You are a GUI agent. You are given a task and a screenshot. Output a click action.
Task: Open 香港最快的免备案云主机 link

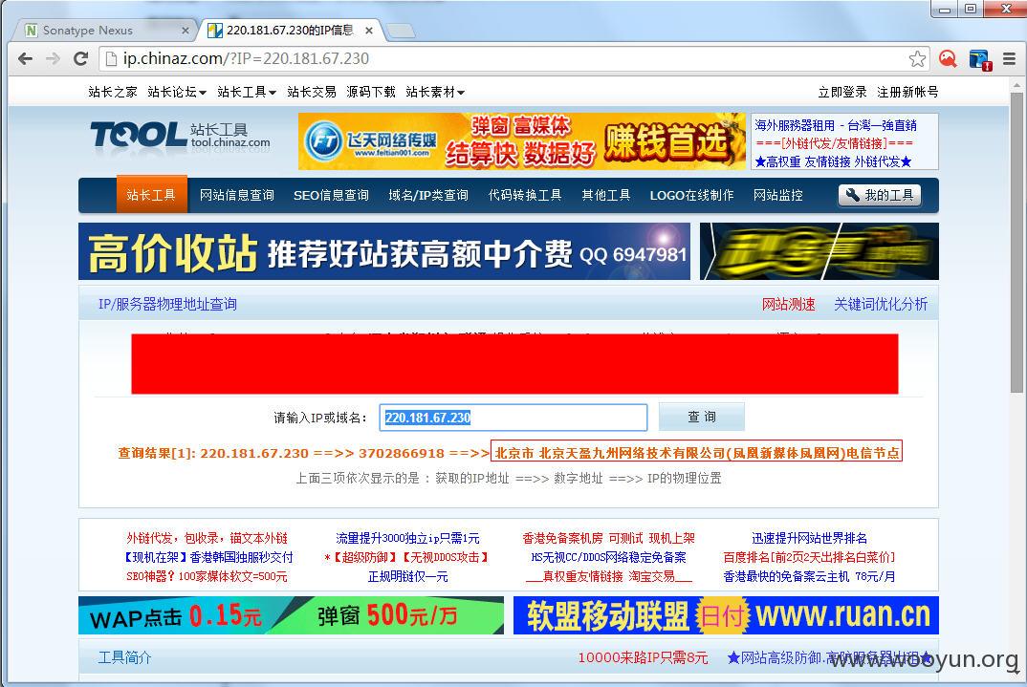(x=810, y=576)
